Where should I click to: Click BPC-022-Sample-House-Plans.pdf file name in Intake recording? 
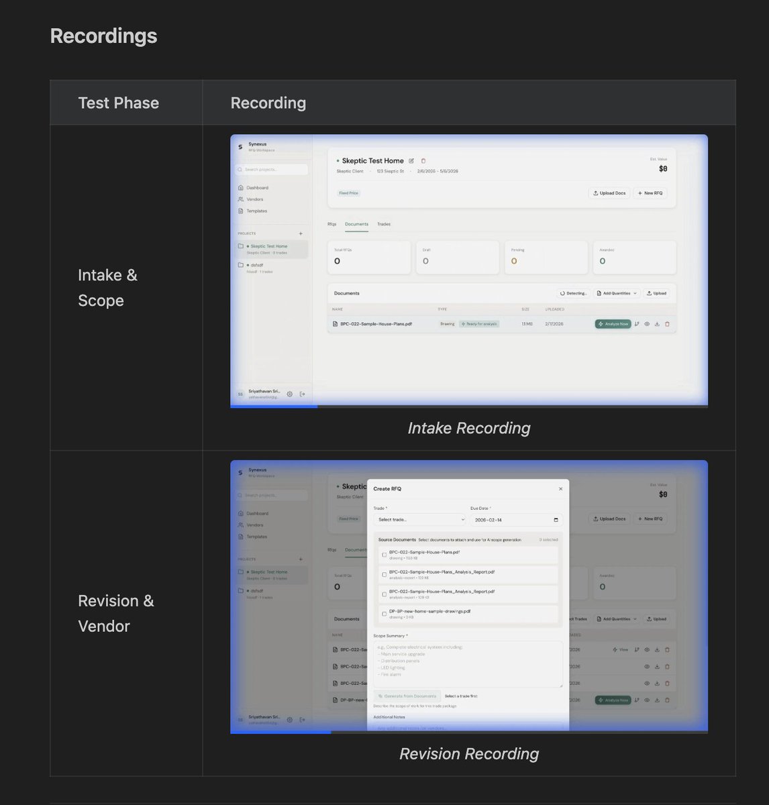pyautogui.click(x=376, y=324)
